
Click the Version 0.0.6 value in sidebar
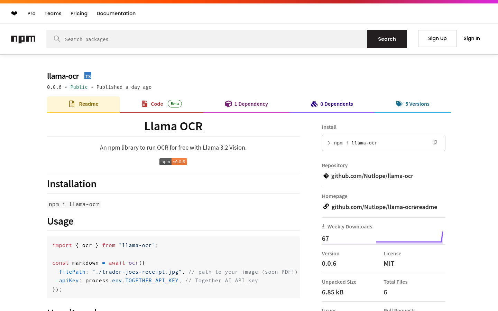[x=329, y=263]
